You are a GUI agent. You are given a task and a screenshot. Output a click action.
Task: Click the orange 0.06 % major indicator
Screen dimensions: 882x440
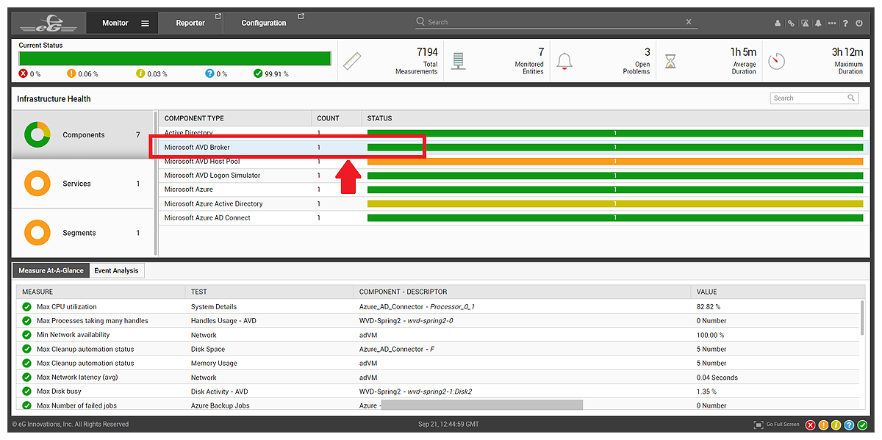click(x=82, y=73)
